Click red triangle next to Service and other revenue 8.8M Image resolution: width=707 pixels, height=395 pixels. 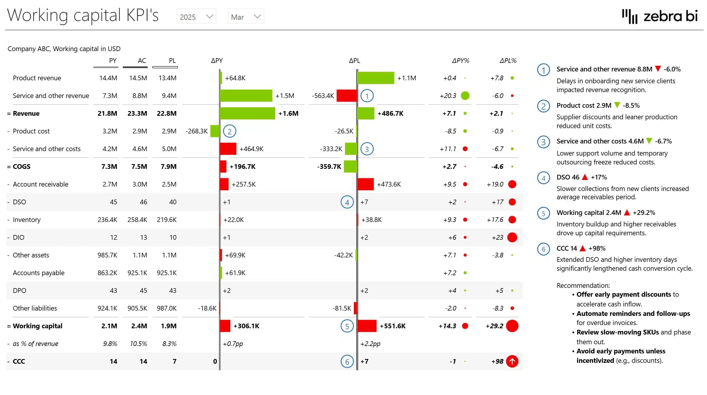(x=658, y=69)
